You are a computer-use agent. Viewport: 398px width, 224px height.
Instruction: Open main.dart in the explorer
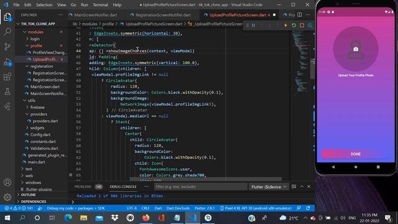tap(36, 162)
